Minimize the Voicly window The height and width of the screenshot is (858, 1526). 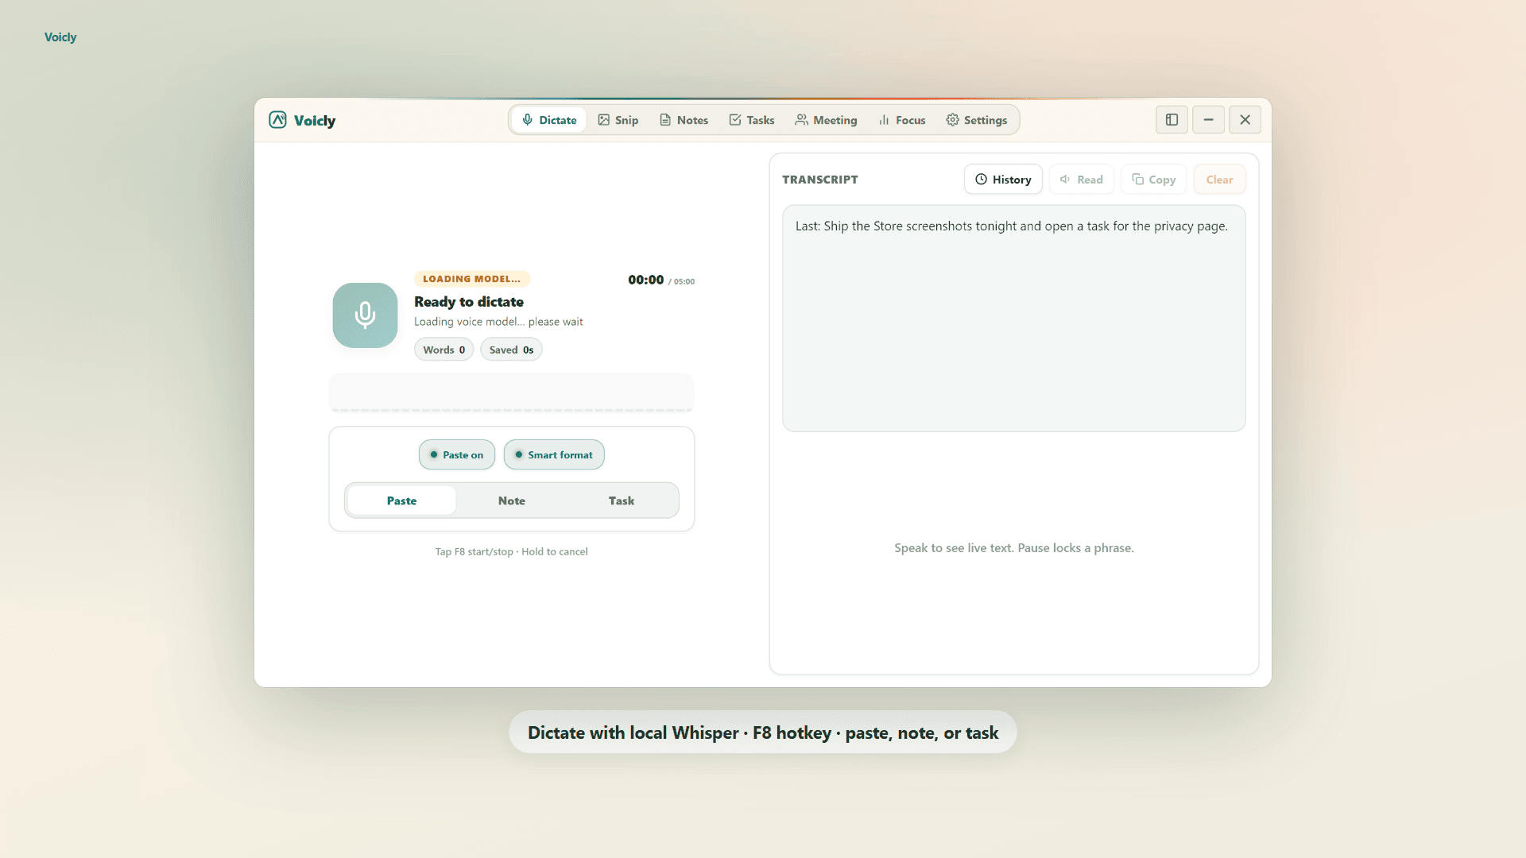[1208, 120]
